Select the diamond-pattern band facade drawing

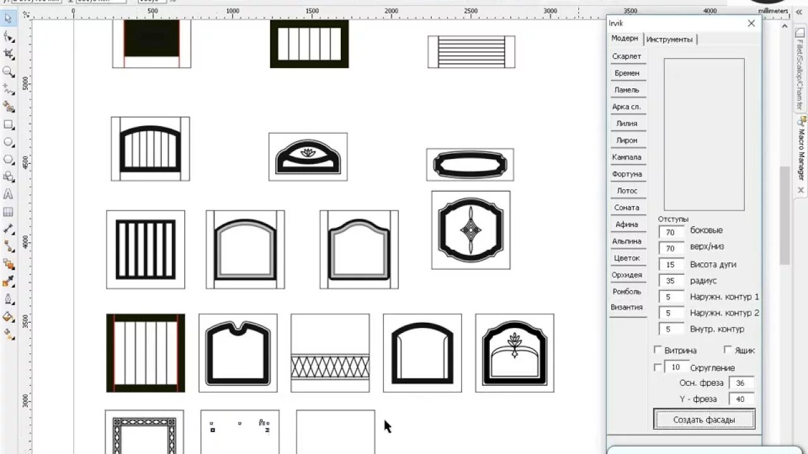coord(330,353)
